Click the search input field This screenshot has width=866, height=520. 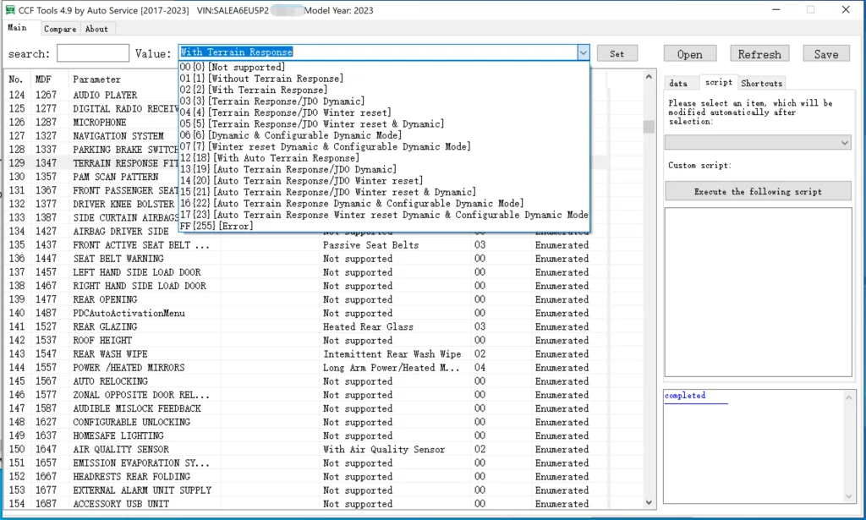[93, 53]
